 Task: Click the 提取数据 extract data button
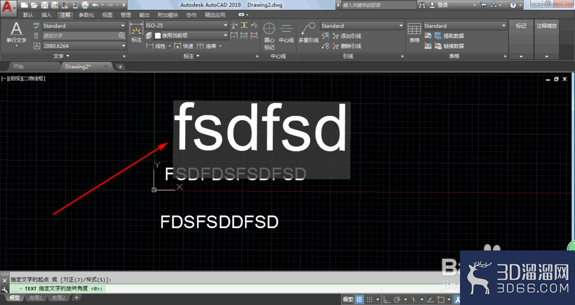point(450,36)
